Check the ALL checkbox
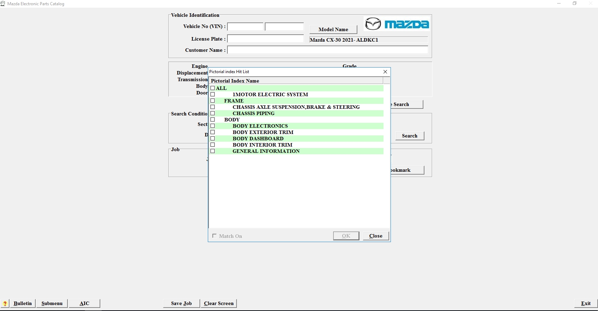 [x=213, y=88]
